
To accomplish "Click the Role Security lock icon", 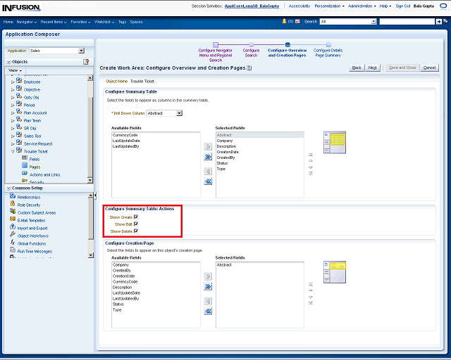I will [13, 205].
